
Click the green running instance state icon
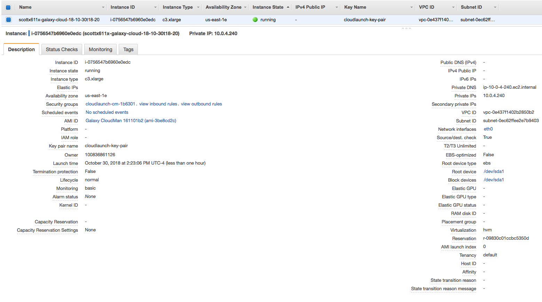click(x=256, y=19)
